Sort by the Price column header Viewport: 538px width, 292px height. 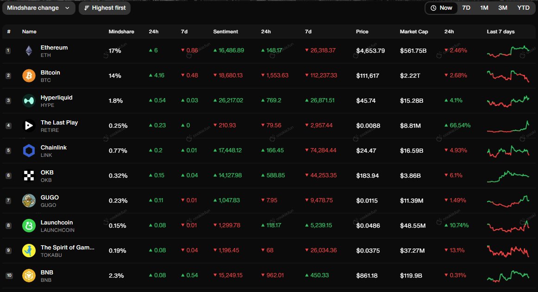pos(362,31)
